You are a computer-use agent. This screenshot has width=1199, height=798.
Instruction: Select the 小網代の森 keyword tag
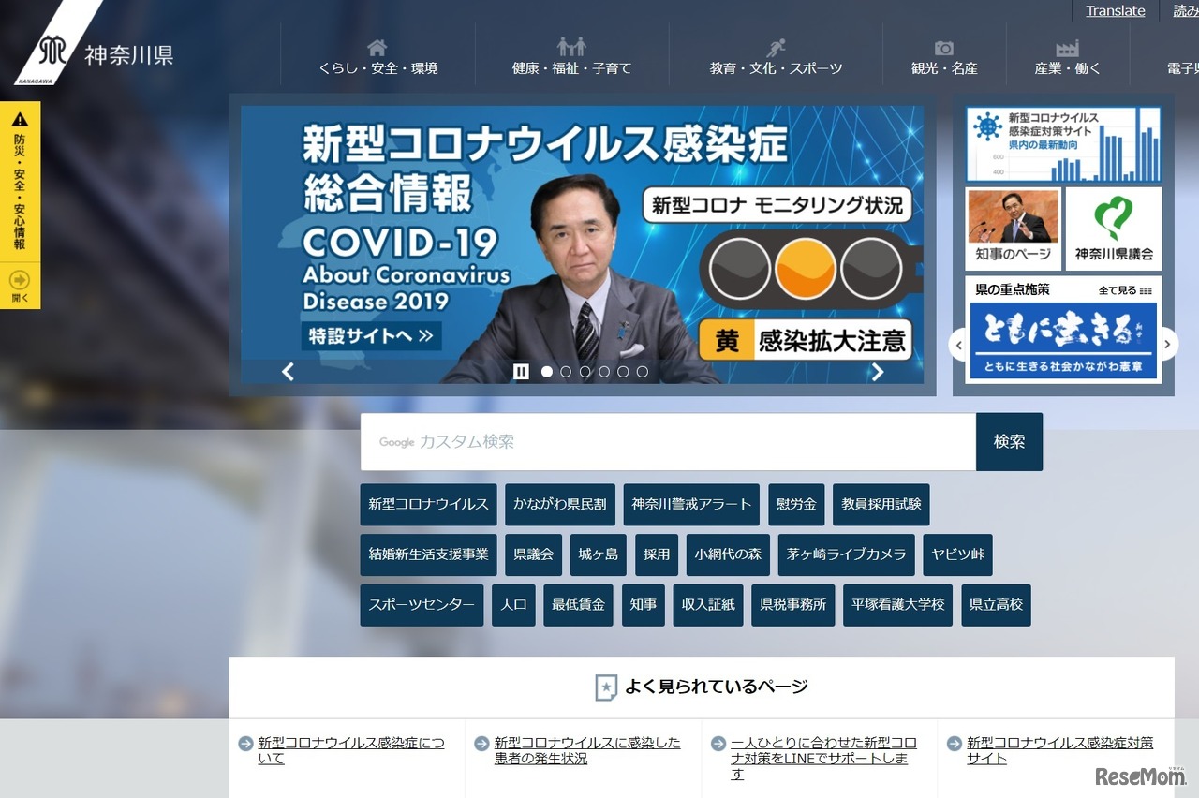pyautogui.click(x=728, y=554)
